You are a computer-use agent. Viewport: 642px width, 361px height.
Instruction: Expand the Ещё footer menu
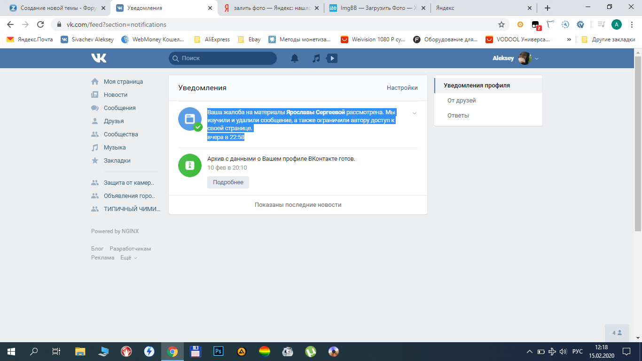pyautogui.click(x=129, y=258)
